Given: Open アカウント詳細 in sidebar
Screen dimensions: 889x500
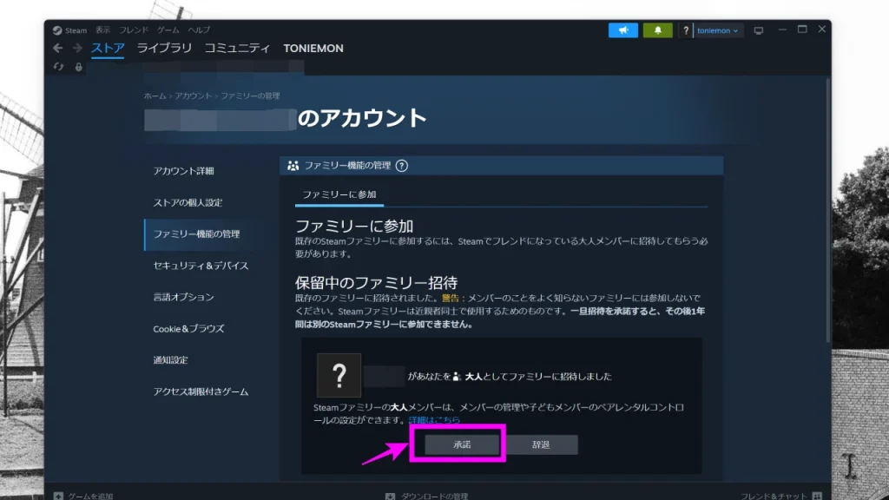Looking at the screenshot, I should click(x=183, y=171).
